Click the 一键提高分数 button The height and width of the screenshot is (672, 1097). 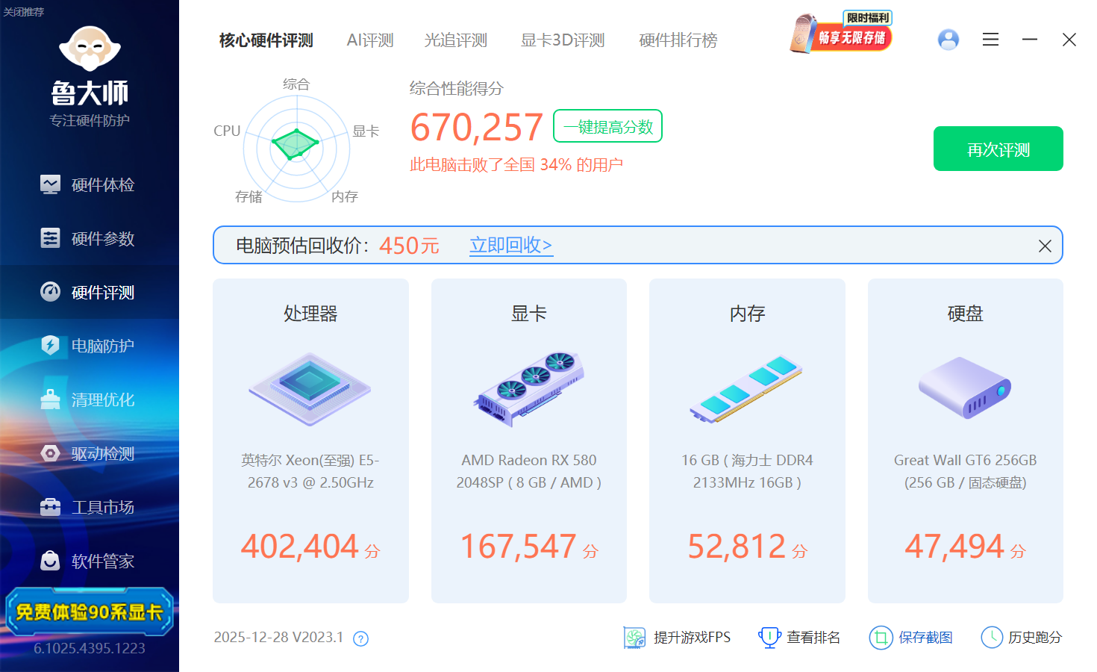607,127
